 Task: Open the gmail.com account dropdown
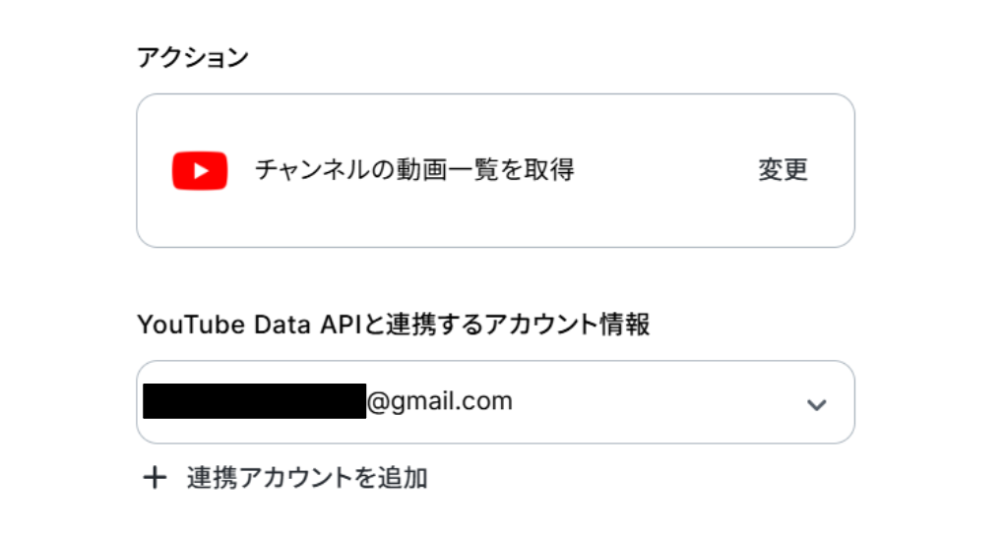tap(495, 401)
